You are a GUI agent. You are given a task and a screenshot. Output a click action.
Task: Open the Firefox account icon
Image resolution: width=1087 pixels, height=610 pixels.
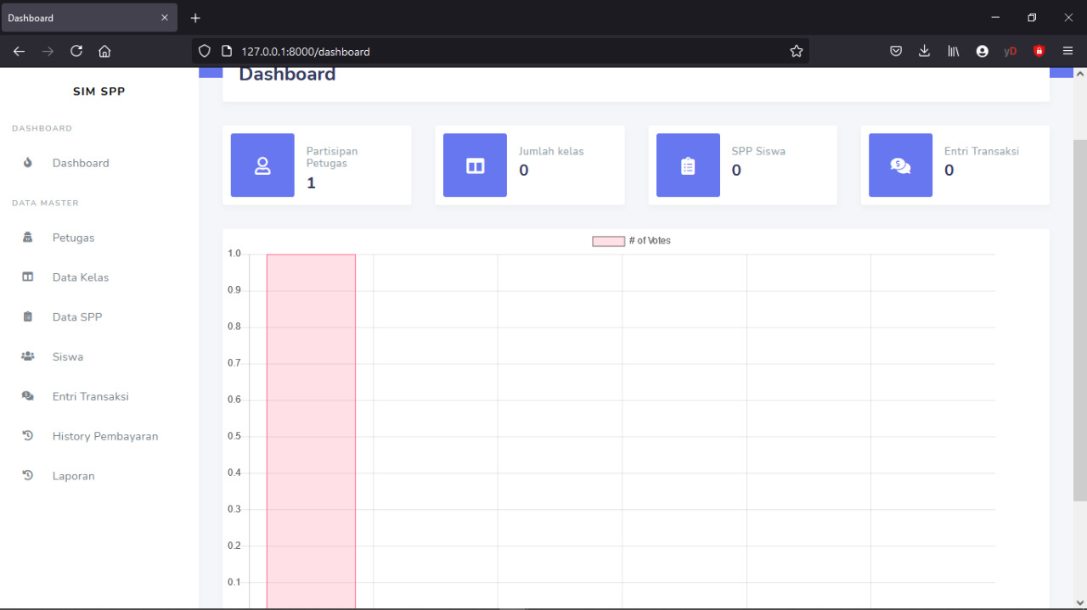coord(982,51)
